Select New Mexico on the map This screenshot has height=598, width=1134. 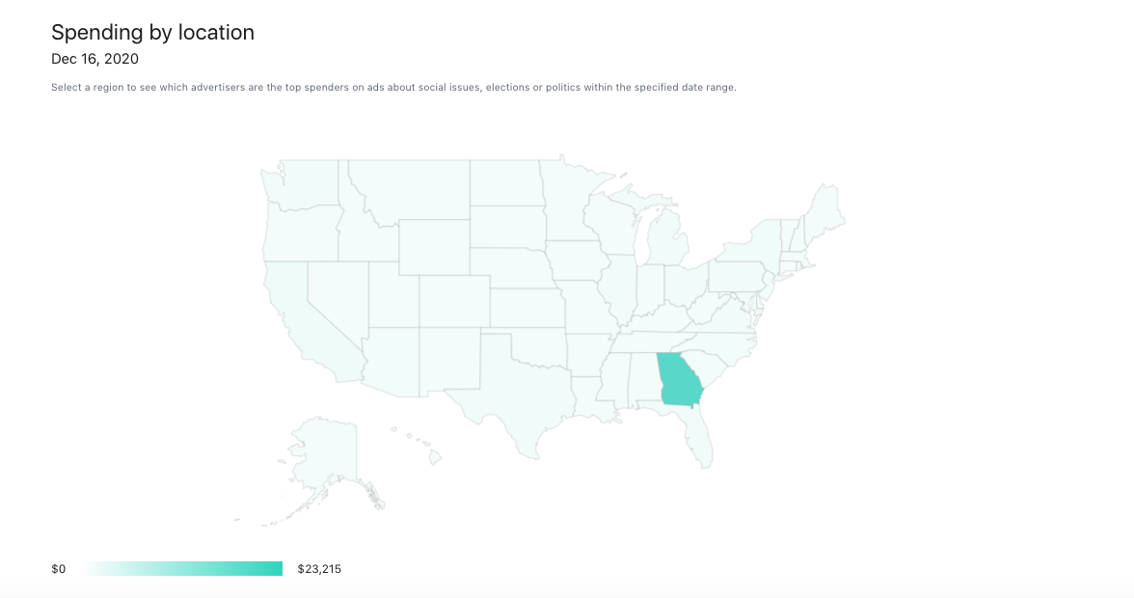tap(449, 362)
